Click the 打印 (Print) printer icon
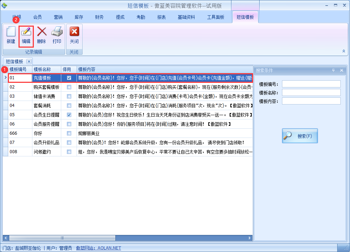350x252 pixels. coord(57,32)
